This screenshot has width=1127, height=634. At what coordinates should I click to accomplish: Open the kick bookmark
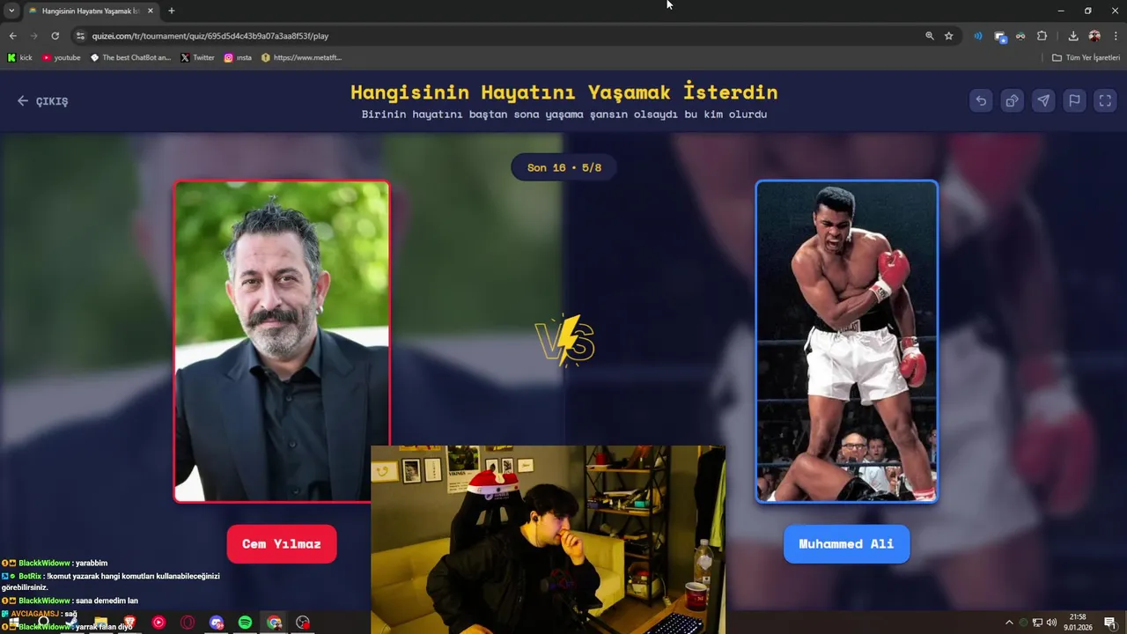pos(19,57)
